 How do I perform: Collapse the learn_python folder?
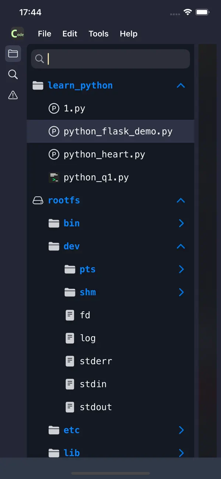click(180, 85)
